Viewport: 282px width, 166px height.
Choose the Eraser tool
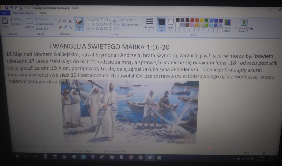[x=60, y=27]
